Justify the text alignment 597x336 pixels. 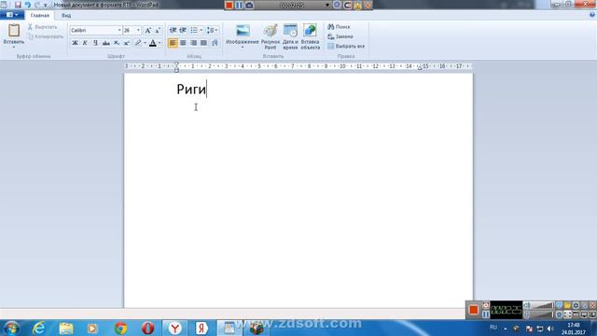pyautogui.click(x=203, y=43)
